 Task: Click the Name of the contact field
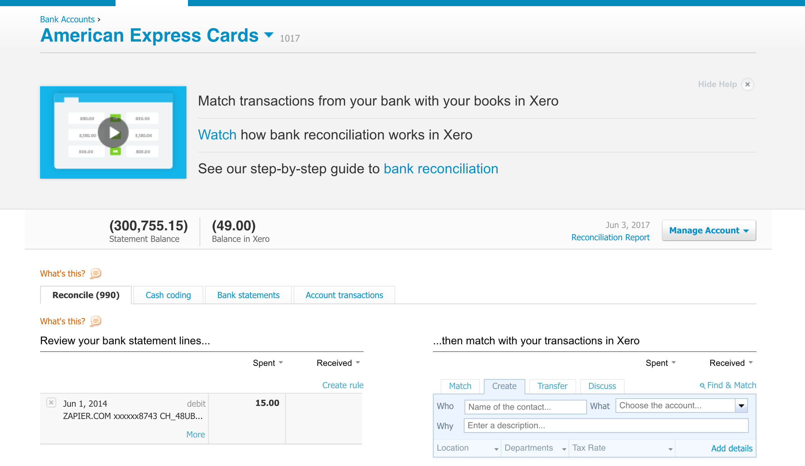525,407
